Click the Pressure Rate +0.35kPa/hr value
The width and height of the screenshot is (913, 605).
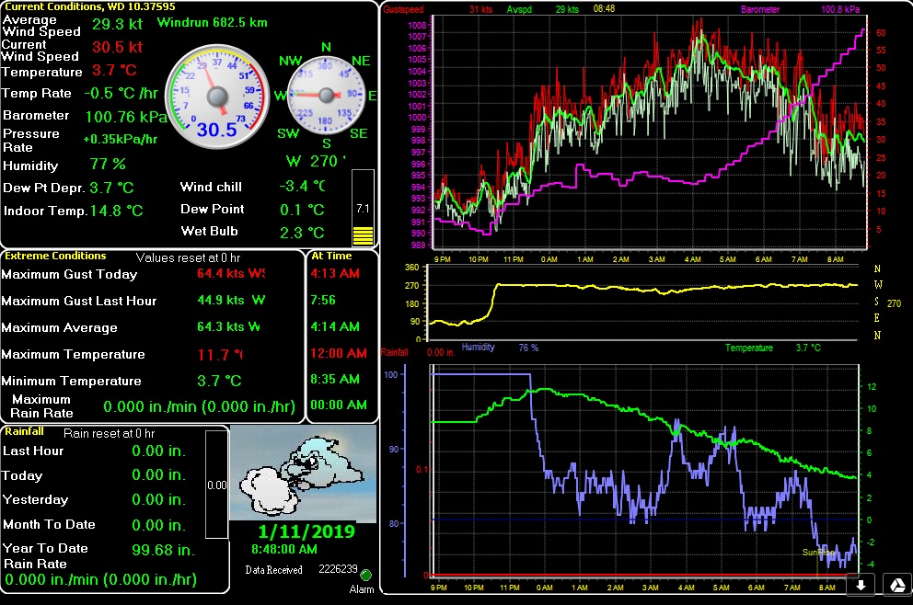pos(121,140)
